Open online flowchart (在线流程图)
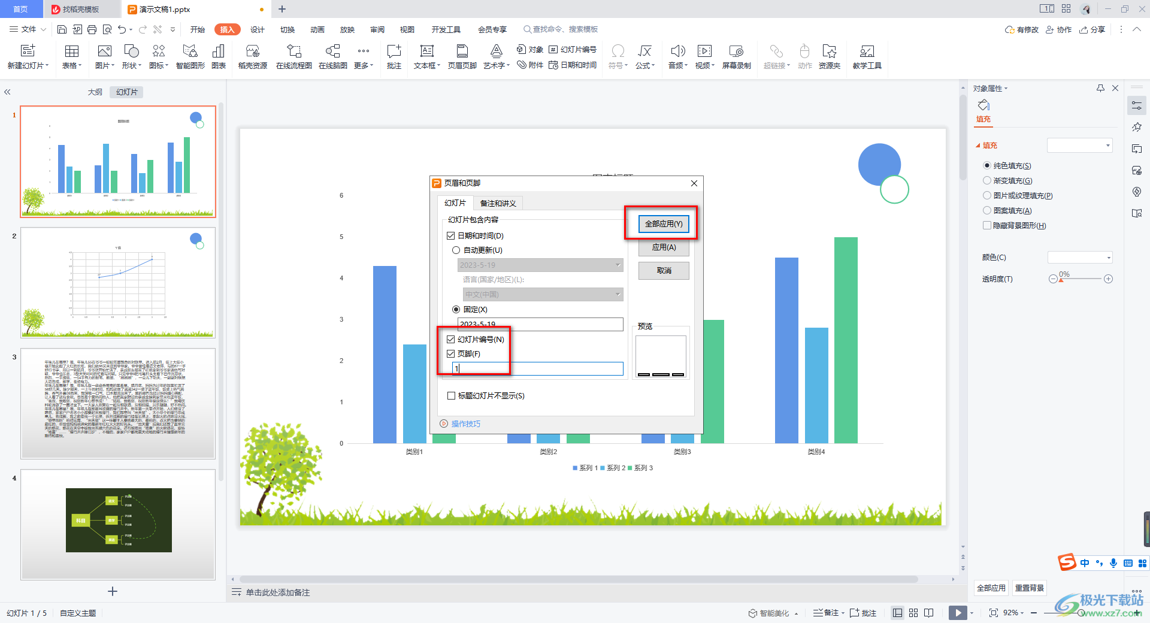This screenshot has height=623, width=1150. [x=294, y=57]
